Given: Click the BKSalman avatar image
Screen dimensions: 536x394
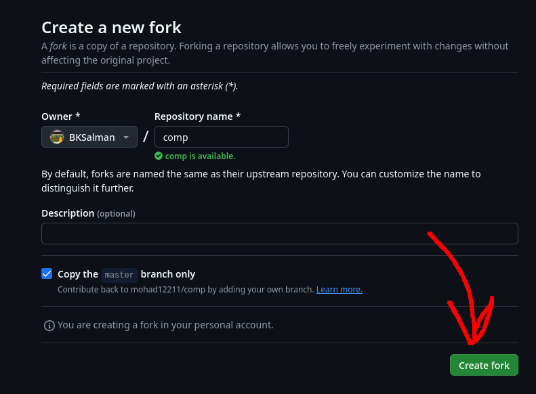Looking at the screenshot, I should coord(57,137).
